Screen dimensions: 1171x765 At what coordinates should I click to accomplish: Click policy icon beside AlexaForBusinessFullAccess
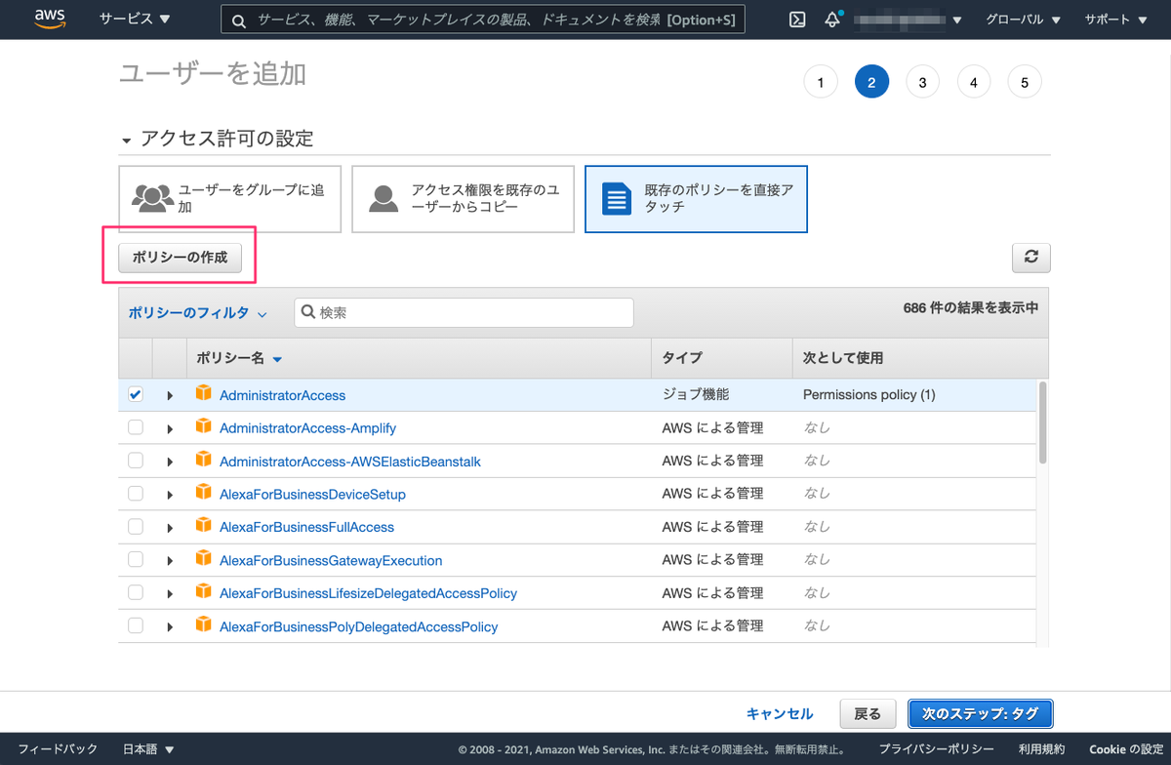(203, 525)
